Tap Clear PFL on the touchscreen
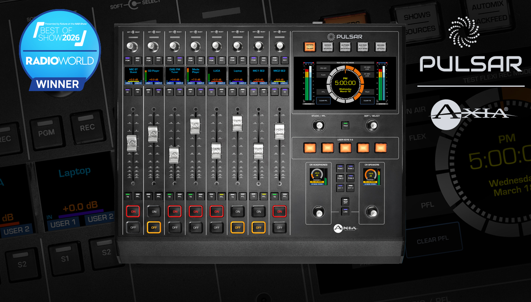Screen dimensions: 531x302 (x=323, y=101)
